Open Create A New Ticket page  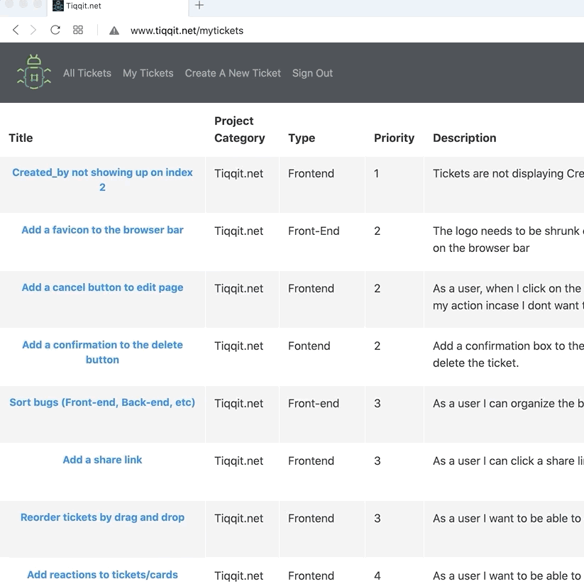click(x=233, y=73)
